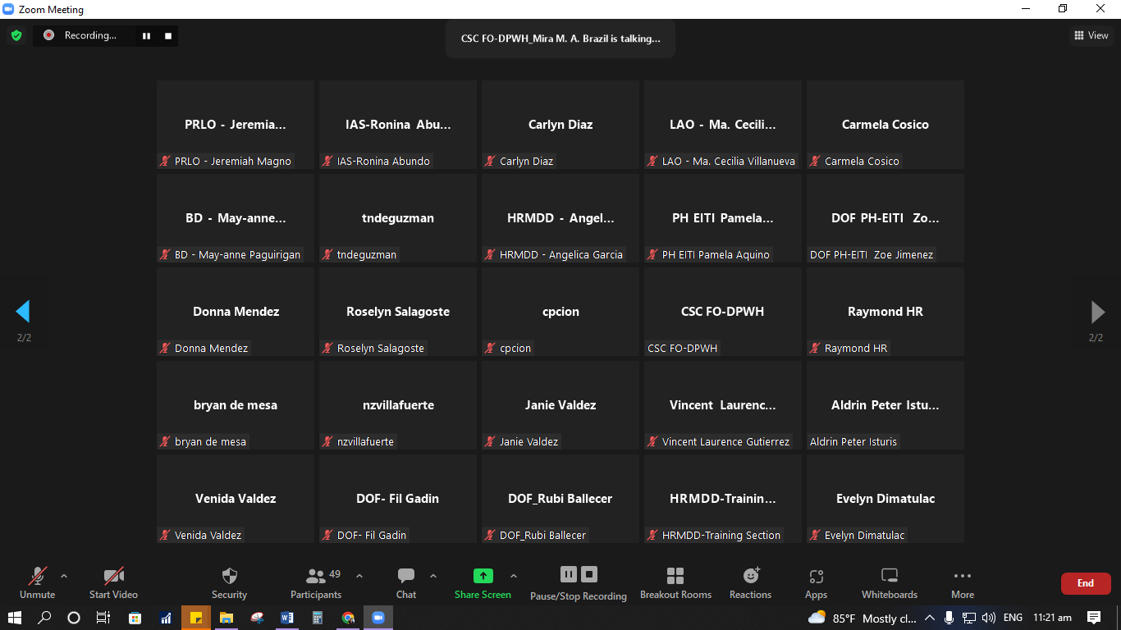Open the Windows notification center
Image resolution: width=1121 pixels, height=630 pixels.
click(x=1094, y=618)
